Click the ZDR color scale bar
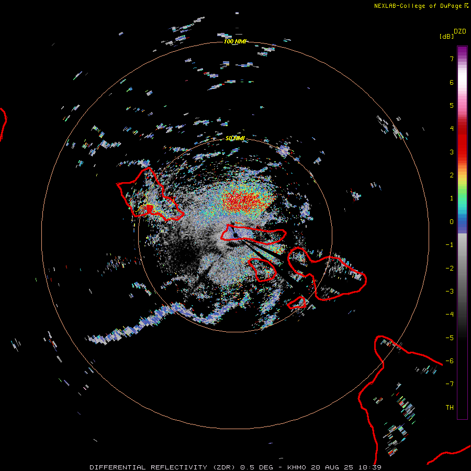Viewport: 471px width, 471px height. 462,232
